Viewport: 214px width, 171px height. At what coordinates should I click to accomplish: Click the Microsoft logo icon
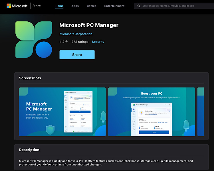[9, 6]
